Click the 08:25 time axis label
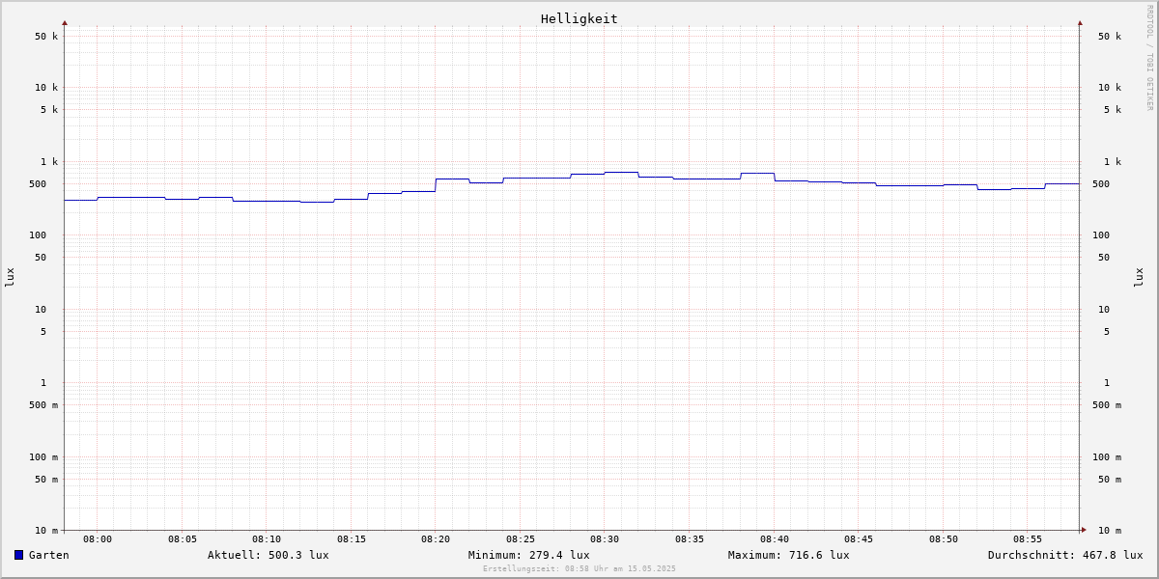The height and width of the screenshot is (579, 1159). coord(521,539)
